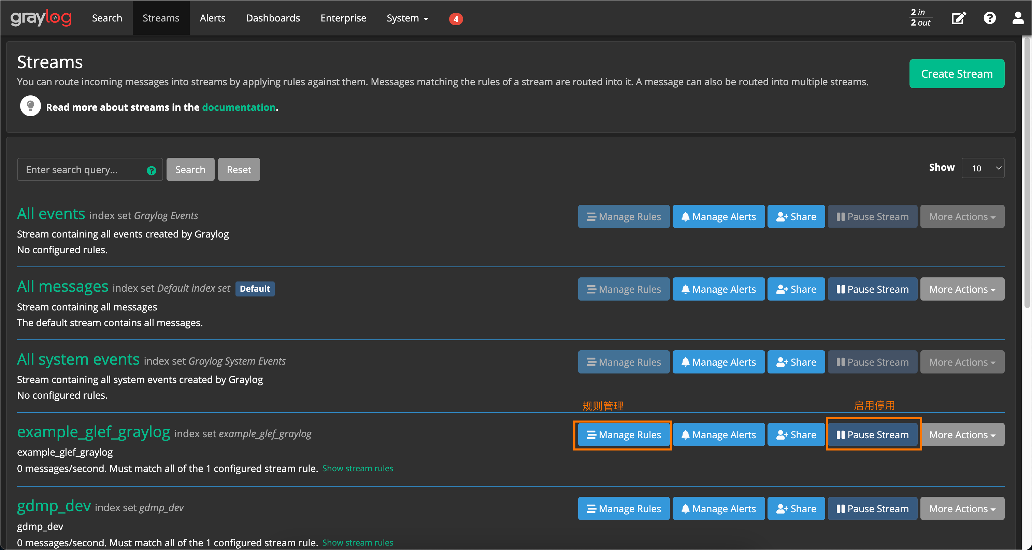This screenshot has height=550, width=1032.
Task: Open More Actions for the All events stream
Action: point(962,216)
